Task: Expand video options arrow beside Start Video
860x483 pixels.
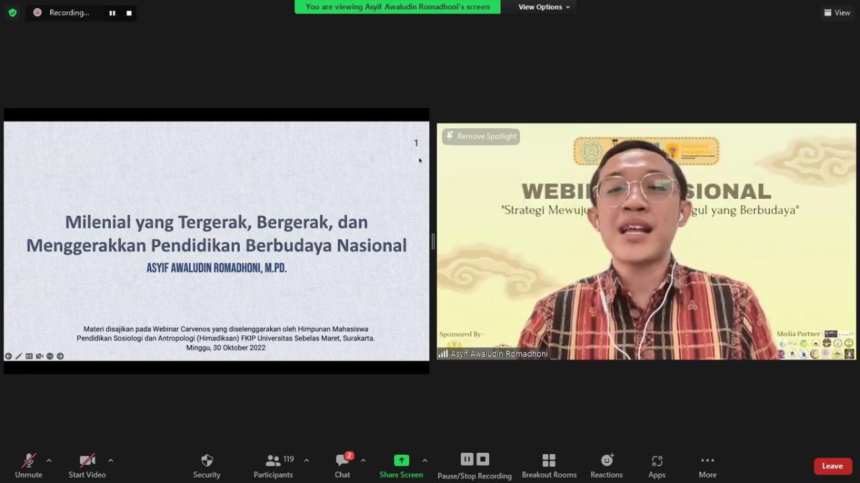Action: point(111,460)
